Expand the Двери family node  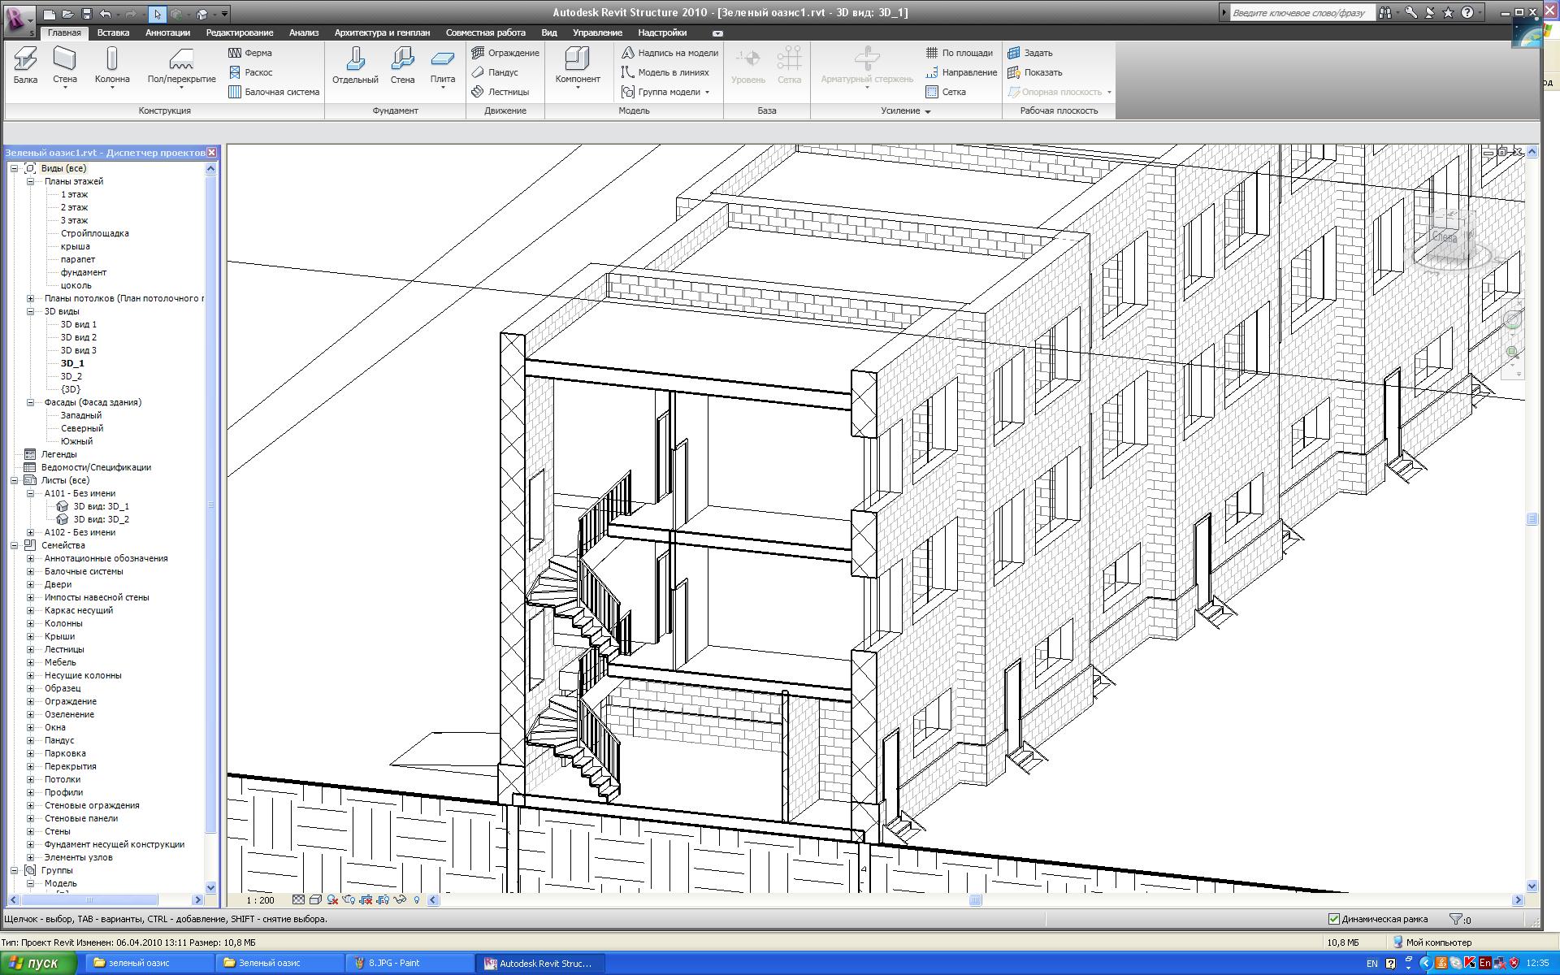30,584
